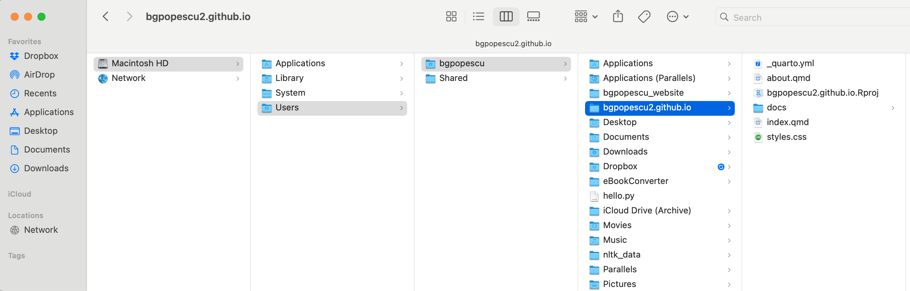Open AirDrop in the sidebar
The image size is (910, 291).
click(x=39, y=75)
